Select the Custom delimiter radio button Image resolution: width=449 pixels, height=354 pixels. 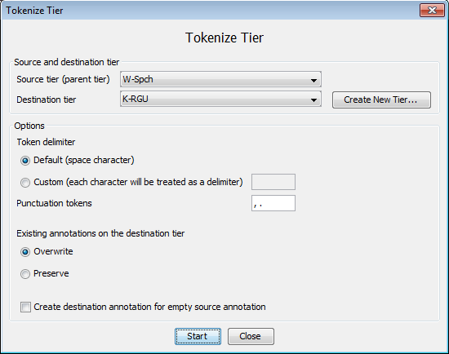[25, 182]
